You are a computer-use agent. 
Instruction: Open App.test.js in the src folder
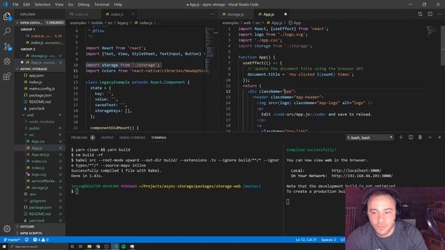(x=40, y=154)
